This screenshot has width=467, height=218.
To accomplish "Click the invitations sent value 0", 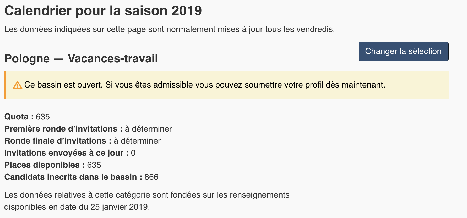I will (x=133, y=153).
